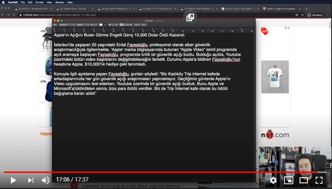This screenshot has width=332, height=189.
Task: Justify the text
Action: coord(131,25)
